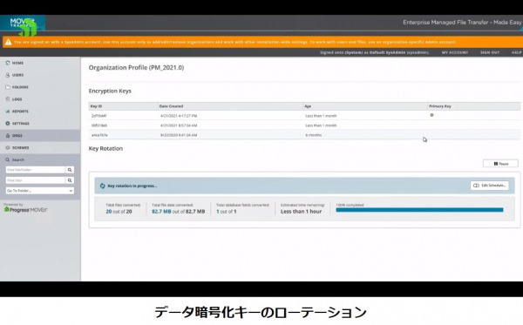
Task: Select the Orgs icon in sidebar
Action: (x=8, y=135)
